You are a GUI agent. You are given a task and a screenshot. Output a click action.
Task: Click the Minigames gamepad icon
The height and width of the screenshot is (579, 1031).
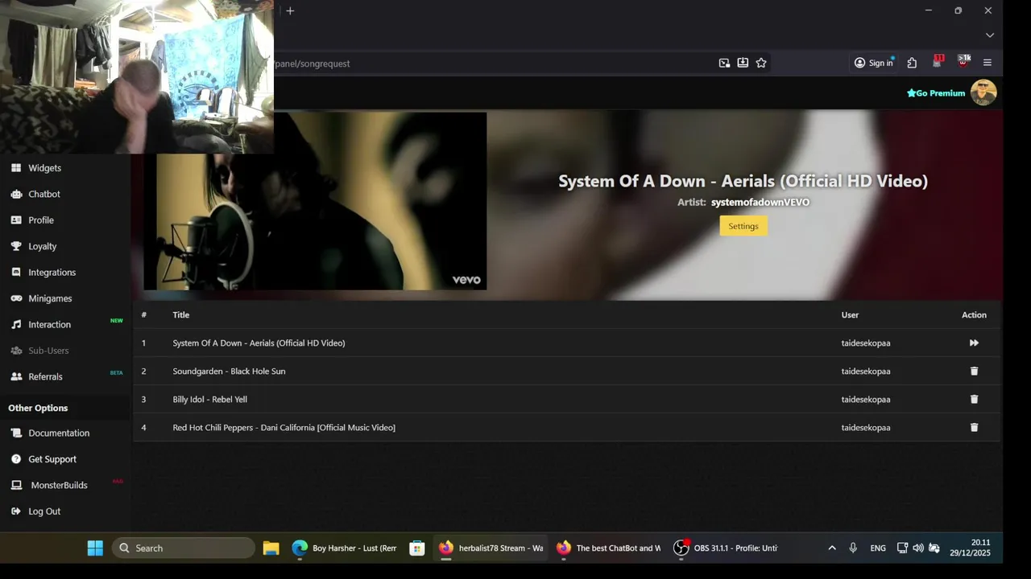(16, 298)
